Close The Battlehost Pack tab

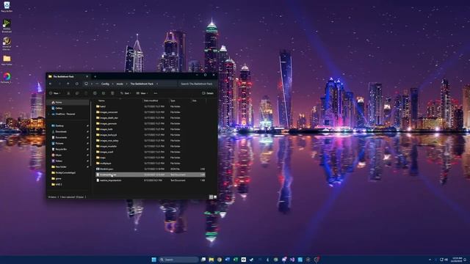(x=87, y=76)
